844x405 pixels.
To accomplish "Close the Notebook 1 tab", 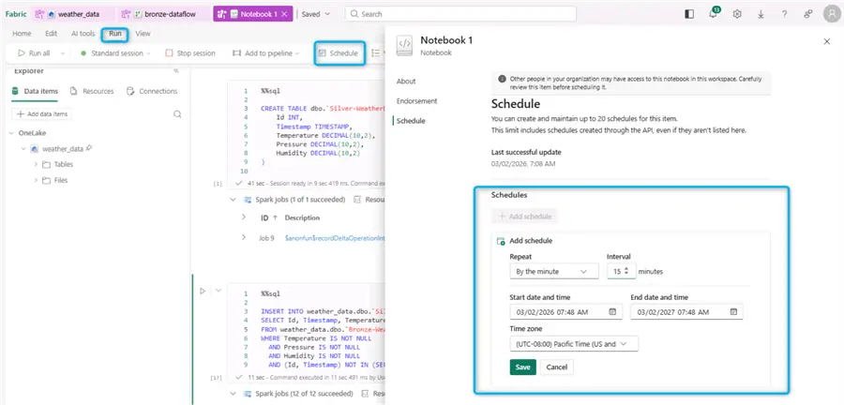I will (x=285, y=14).
